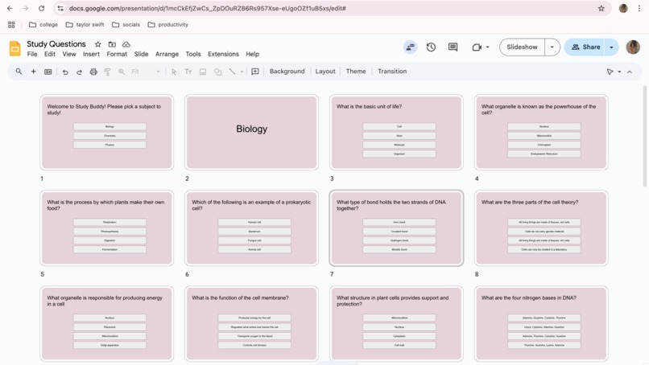Image resolution: width=649 pixels, height=365 pixels.
Task: Open the college bookmarks folder
Action: (43, 25)
